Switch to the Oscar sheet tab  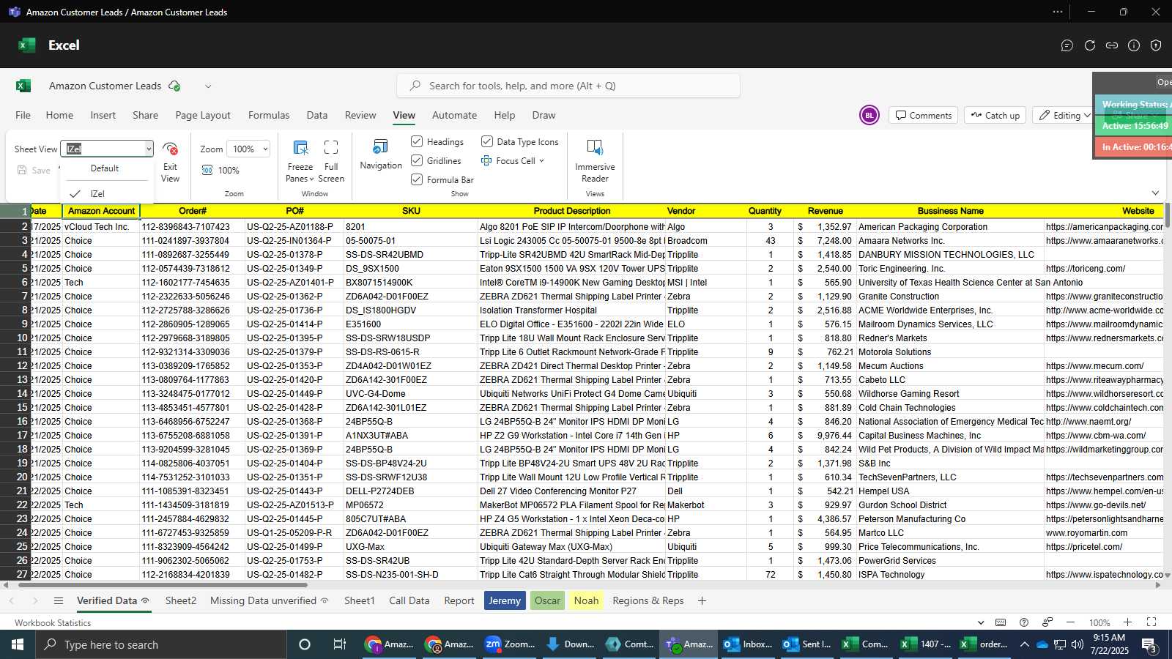[547, 600]
